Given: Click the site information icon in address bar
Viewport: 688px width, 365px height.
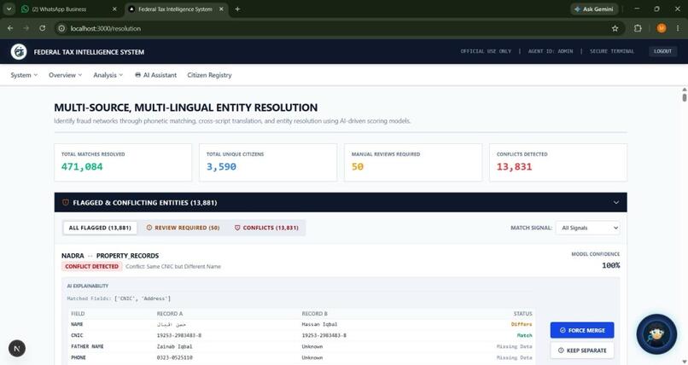Looking at the screenshot, I should point(61,28).
